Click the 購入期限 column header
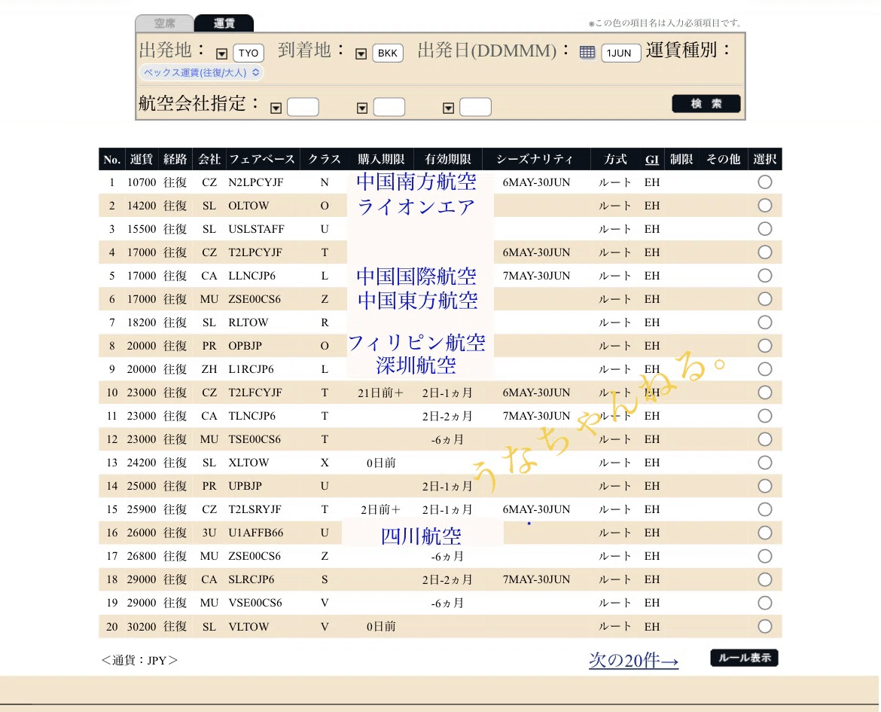 point(381,159)
